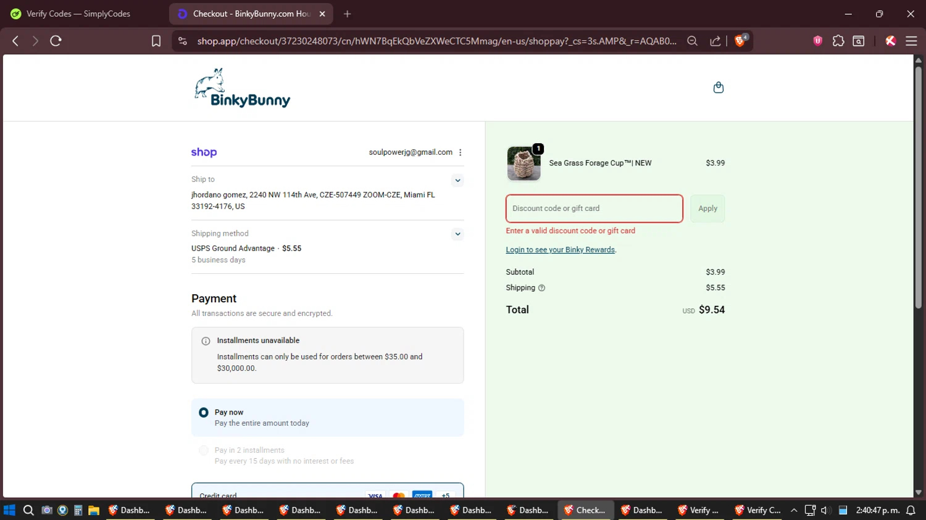The image size is (926, 520).
Task: Open the Brave hamburger main menu
Action: coord(911,41)
